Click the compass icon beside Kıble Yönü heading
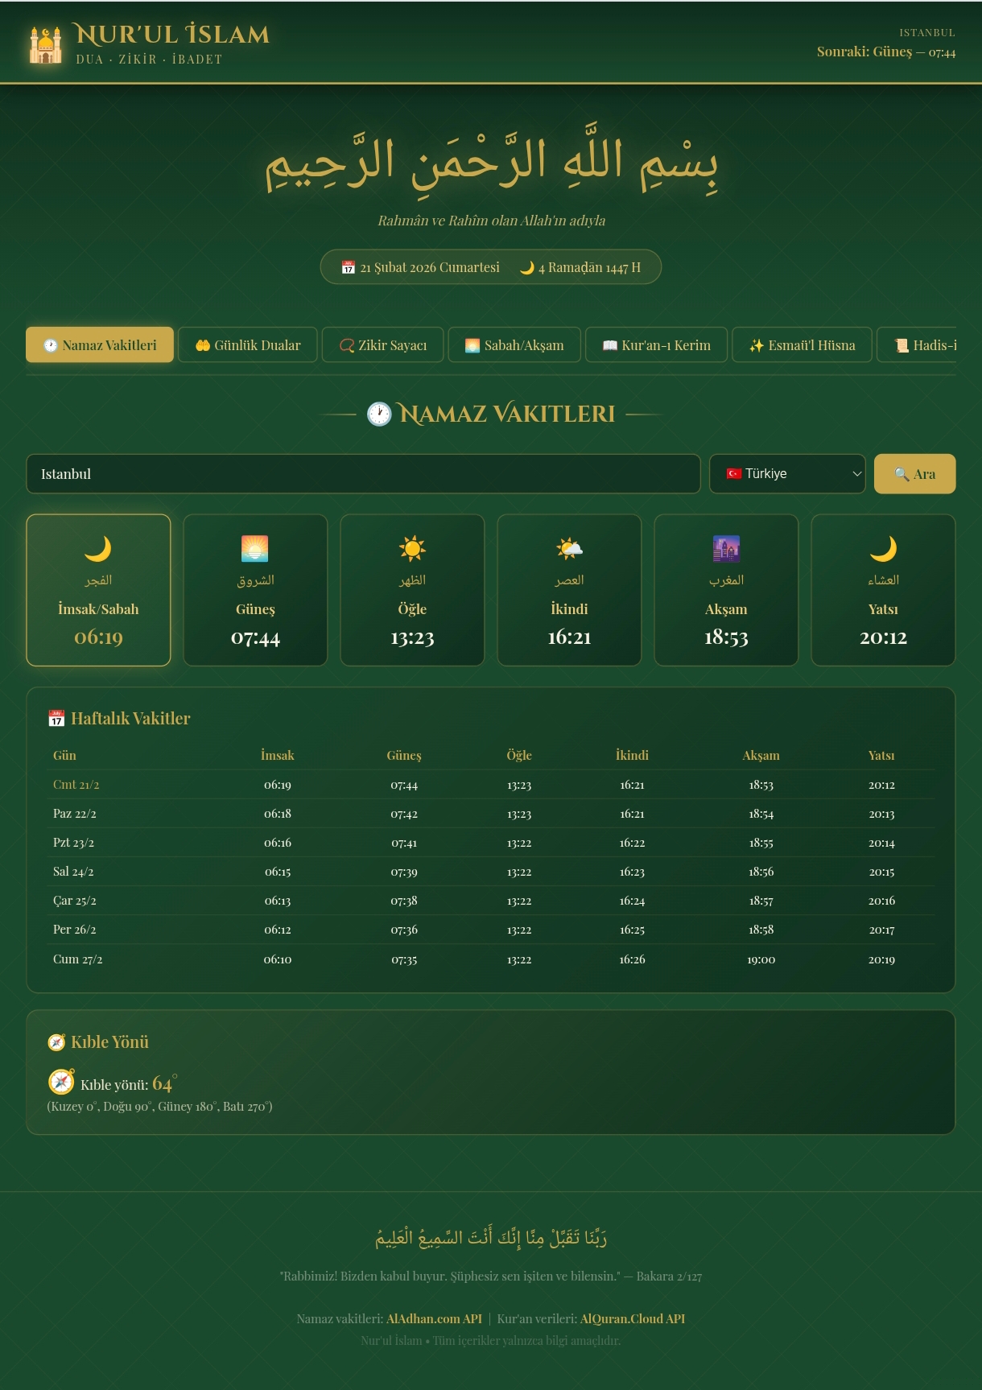This screenshot has width=982, height=1390. point(56,1042)
